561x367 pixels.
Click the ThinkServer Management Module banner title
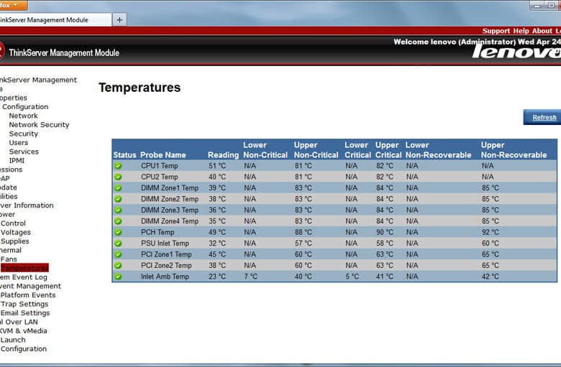tap(64, 53)
